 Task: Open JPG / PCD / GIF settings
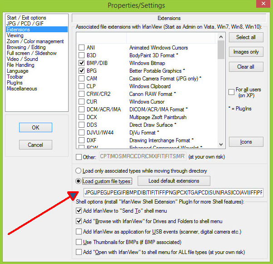tap(25, 24)
